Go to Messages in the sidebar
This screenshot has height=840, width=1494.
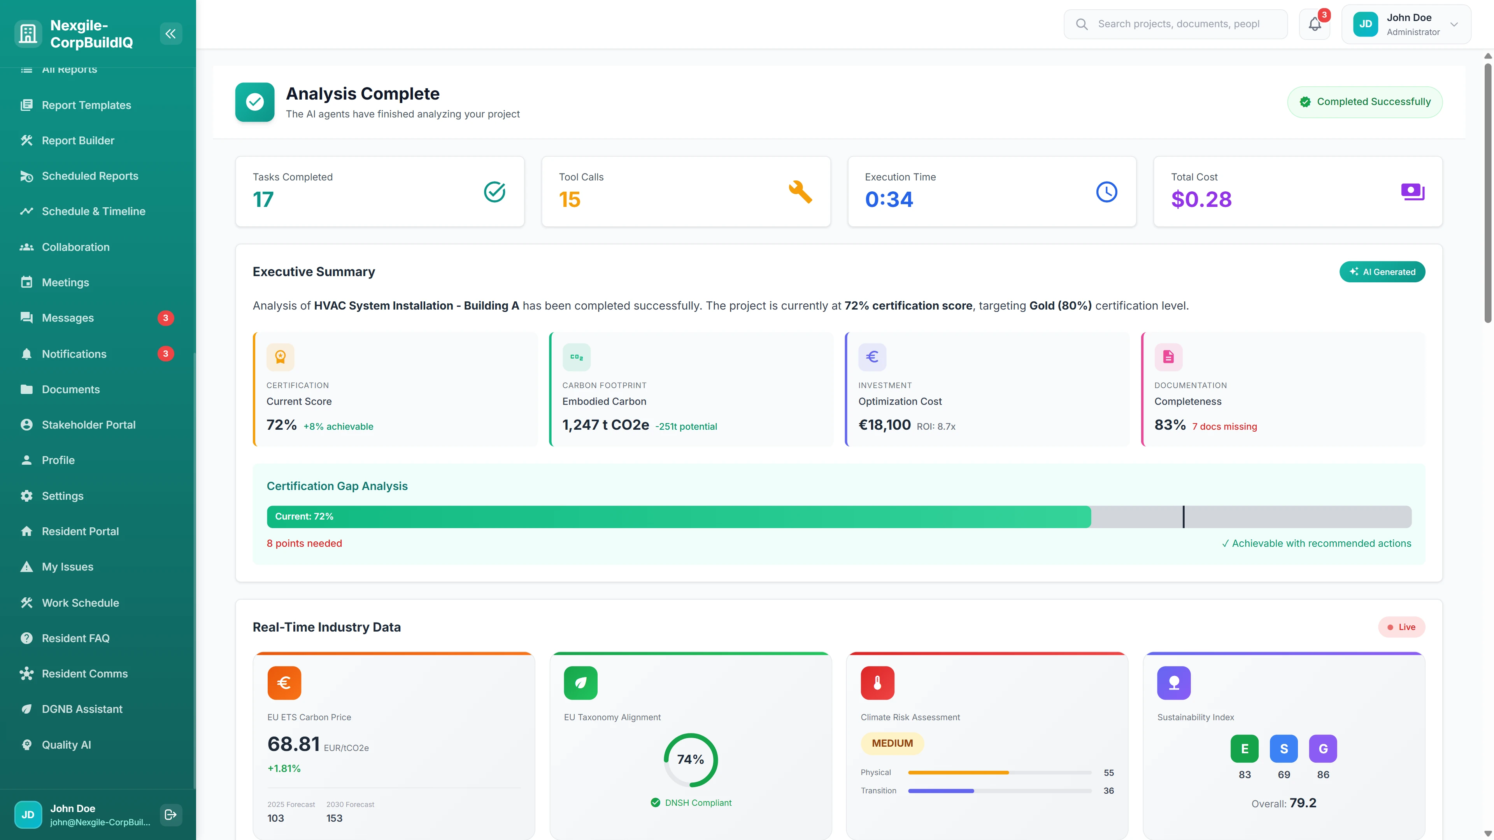67,318
